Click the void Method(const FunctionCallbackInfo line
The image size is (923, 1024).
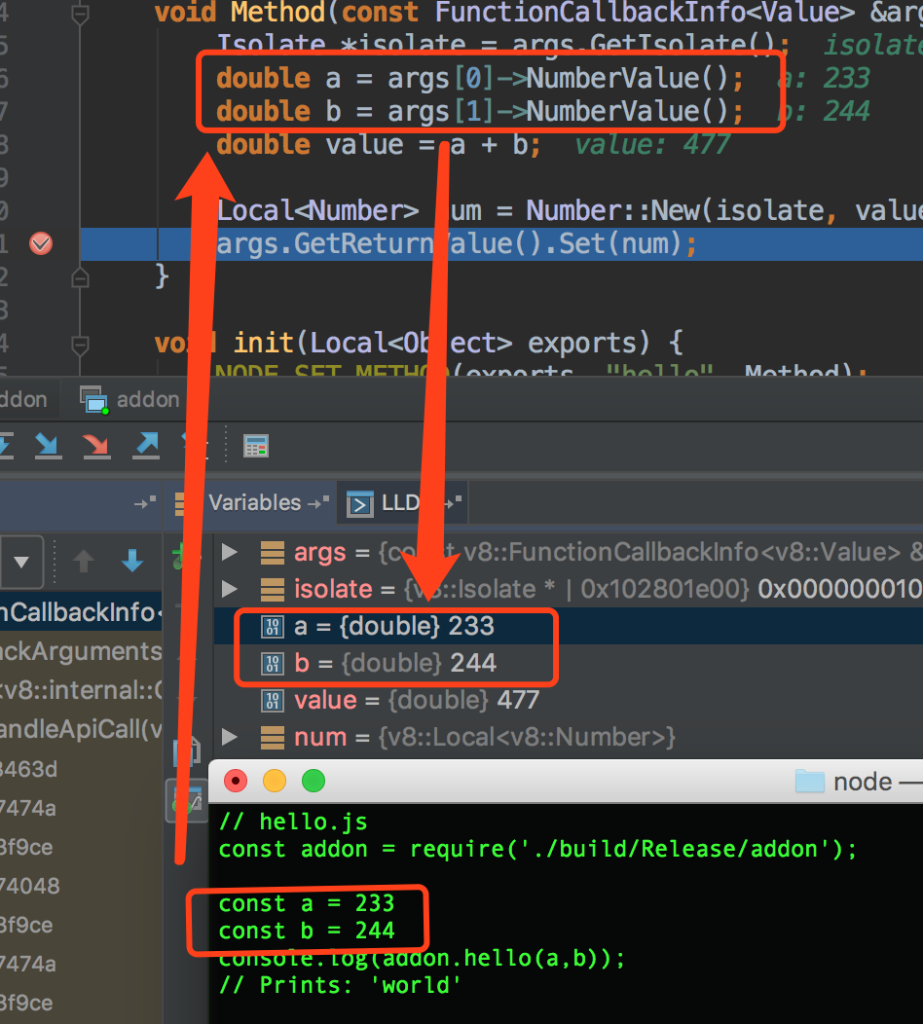[538, 13]
